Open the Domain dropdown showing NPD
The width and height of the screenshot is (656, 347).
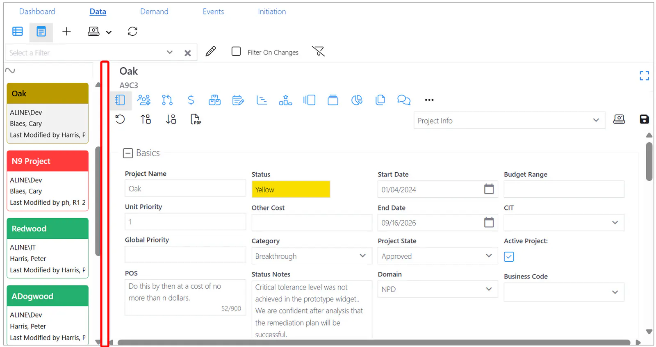click(437, 289)
